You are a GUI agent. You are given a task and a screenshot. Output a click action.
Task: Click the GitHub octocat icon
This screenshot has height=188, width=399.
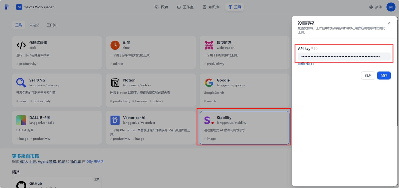tap(21, 185)
